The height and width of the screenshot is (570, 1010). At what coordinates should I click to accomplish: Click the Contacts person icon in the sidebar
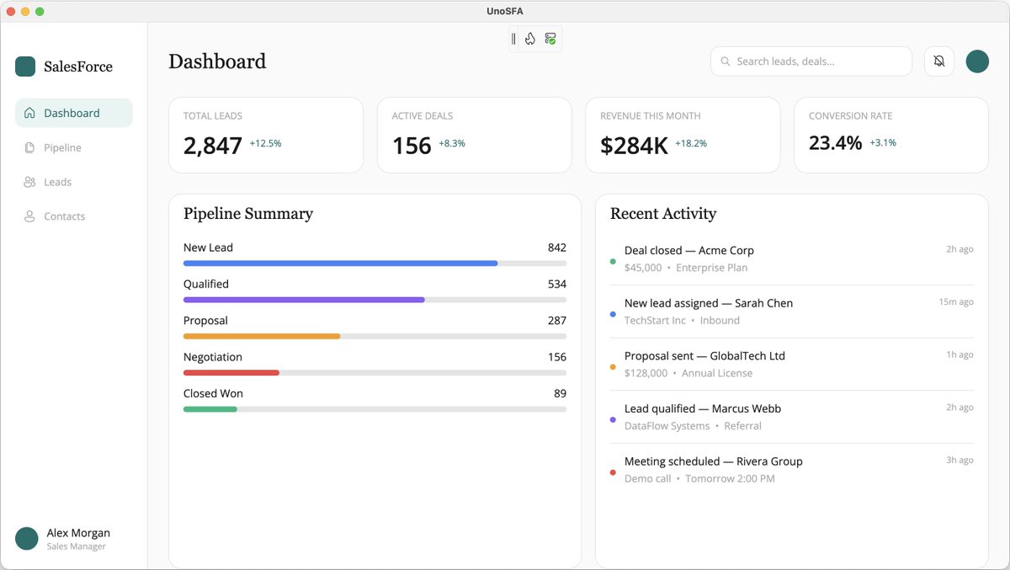[29, 216]
